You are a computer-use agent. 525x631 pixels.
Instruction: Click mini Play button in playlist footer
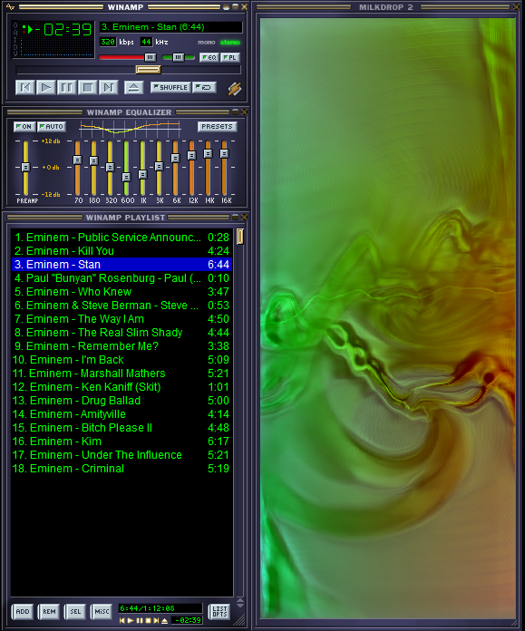coord(131,620)
